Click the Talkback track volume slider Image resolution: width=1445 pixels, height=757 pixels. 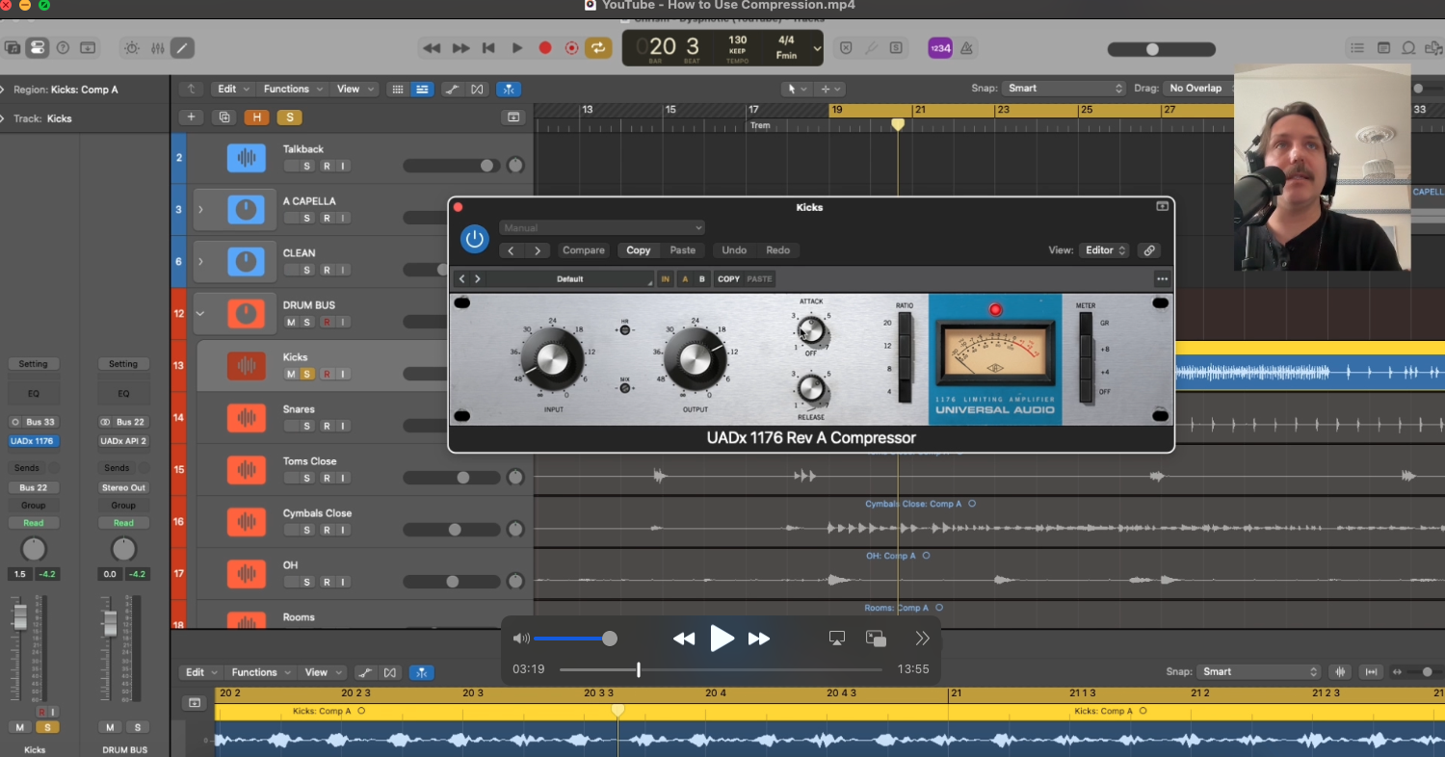click(451, 166)
